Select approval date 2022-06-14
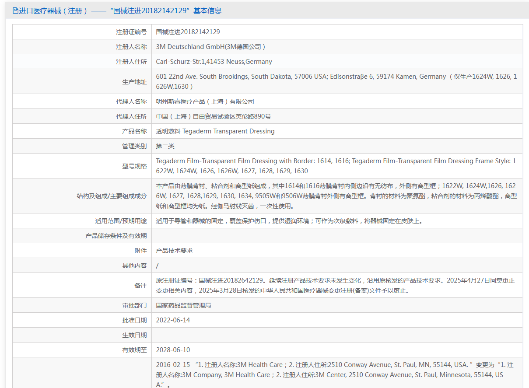Viewport: 529px width, 388px height. (173, 320)
